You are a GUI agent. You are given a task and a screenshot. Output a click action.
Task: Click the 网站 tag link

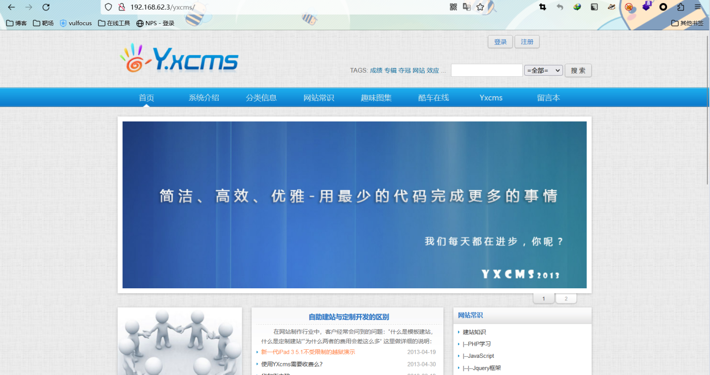tap(419, 71)
